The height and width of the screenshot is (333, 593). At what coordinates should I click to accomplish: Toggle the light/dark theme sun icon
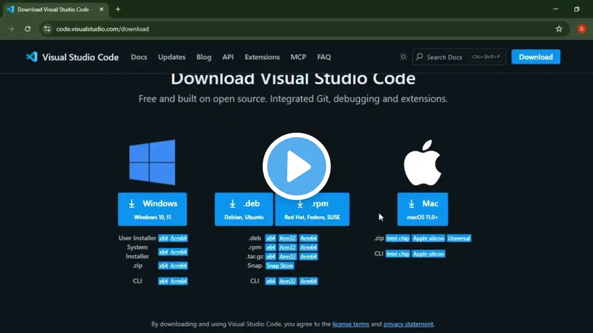click(x=403, y=57)
